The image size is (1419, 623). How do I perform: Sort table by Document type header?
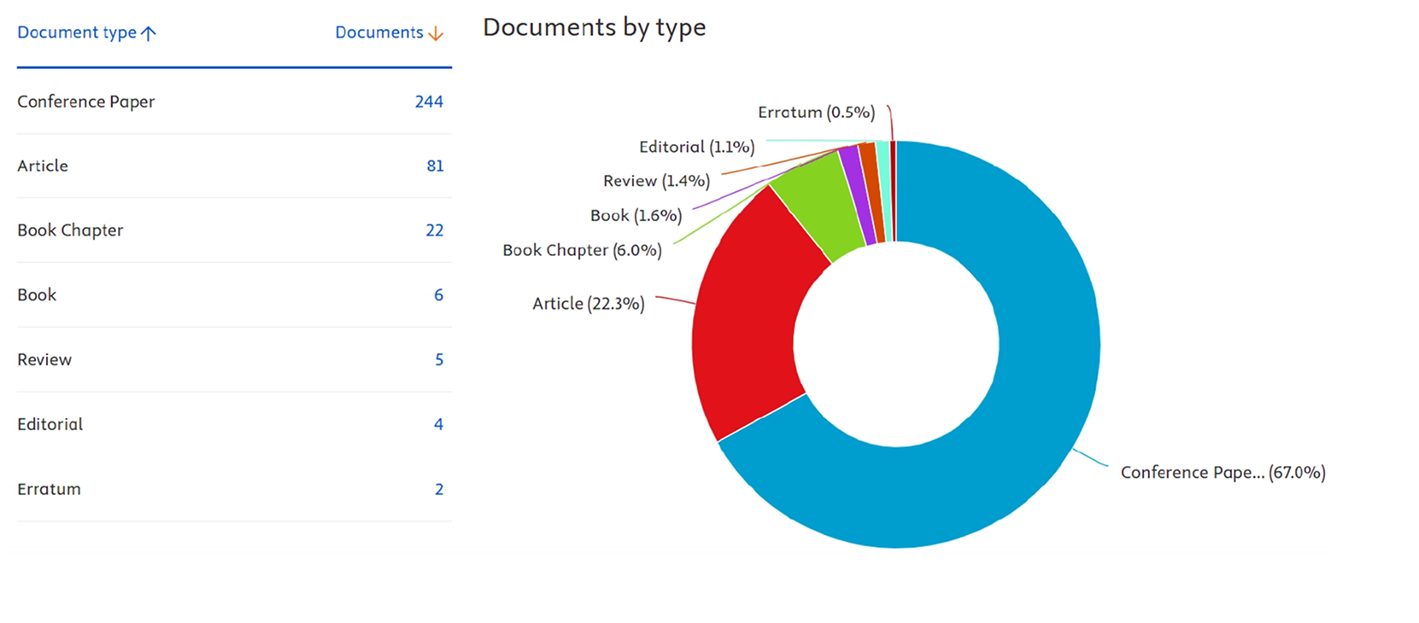pyautogui.click(x=77, y=32)
